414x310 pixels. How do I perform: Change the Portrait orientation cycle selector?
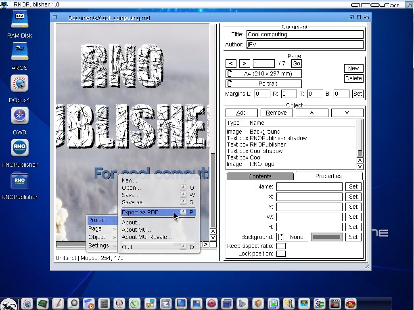click(263, 84)
